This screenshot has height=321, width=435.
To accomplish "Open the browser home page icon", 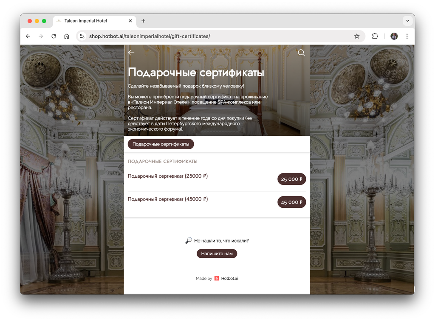I will click(x=67, y=36).
